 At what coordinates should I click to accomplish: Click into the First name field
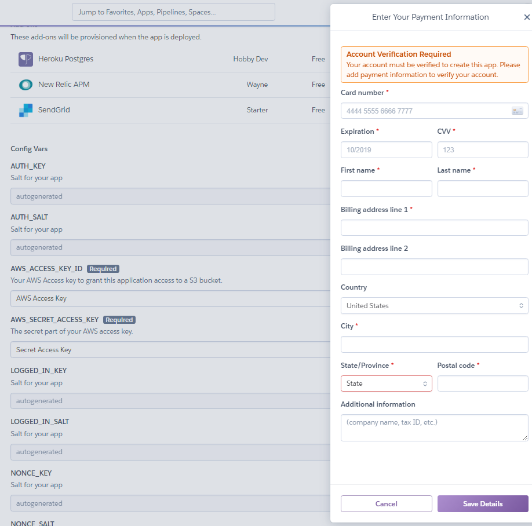coord(386,188)
